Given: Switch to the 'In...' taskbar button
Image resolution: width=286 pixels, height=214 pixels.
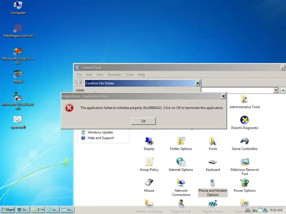Looking at the screenshot, I should click(23, 210).
